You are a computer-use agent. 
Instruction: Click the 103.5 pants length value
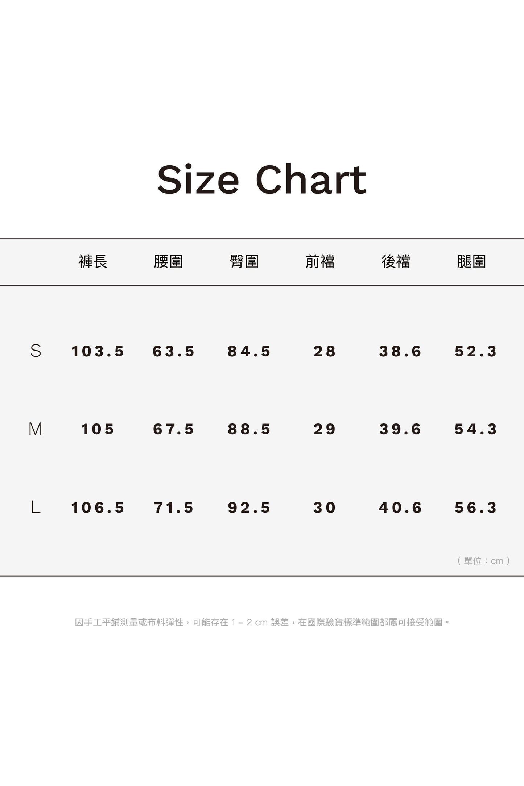98,351
